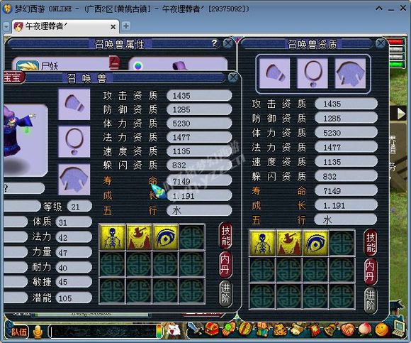The width and height of the screenshot is (411, 343).
Task: Open the sword attack icon in bottom toolbar
Action: point(195,329)
